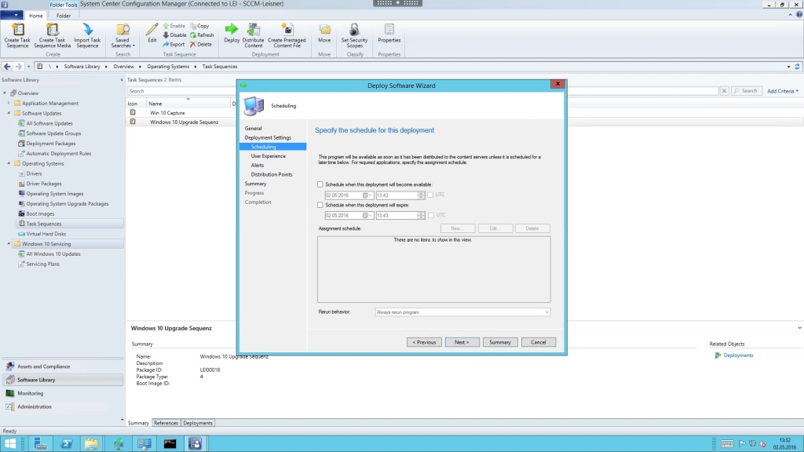This screenshot has width=804, height=452.
Task: Check Schedule when deployment will expire
Action: [x=320, y=205]
